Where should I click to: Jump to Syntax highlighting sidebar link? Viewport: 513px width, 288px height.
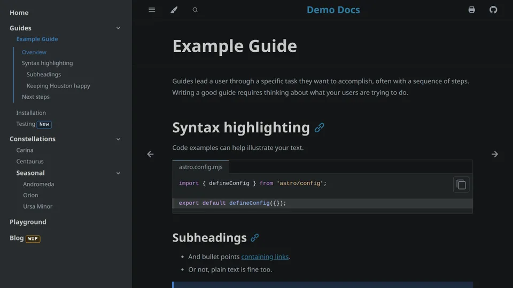(x=48, y=63)
